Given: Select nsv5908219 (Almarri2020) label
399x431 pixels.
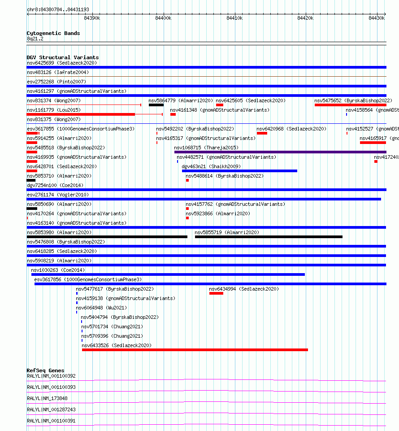Looking at the screenshot, I should (x=59, y=261).
